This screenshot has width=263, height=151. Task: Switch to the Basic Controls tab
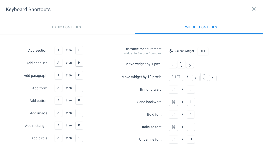pyautogui.click(x=66, y=27)
